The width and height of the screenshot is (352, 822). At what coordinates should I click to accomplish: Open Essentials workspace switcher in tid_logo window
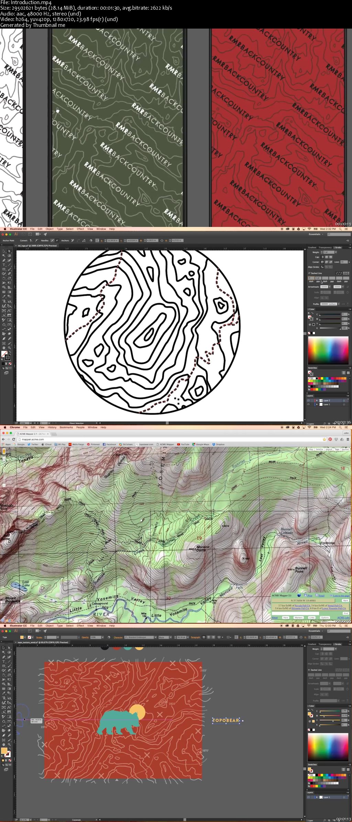pos(316,234)
